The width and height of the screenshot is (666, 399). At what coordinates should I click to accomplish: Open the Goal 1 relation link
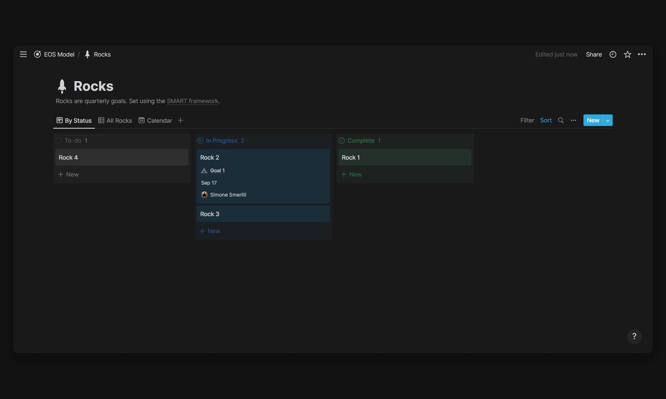tap(217, 171)
